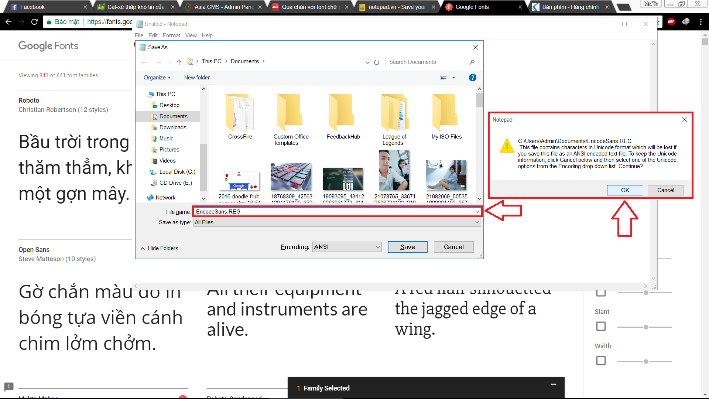Adjust the Slant slider handle

click(x=646, y=327)
